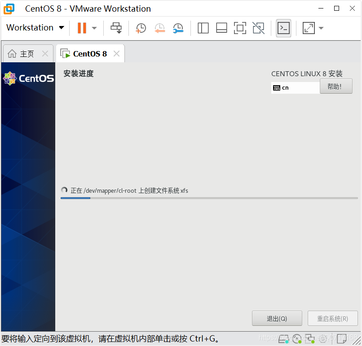Take a snapshot of this virtual machine

click(141, 28)
